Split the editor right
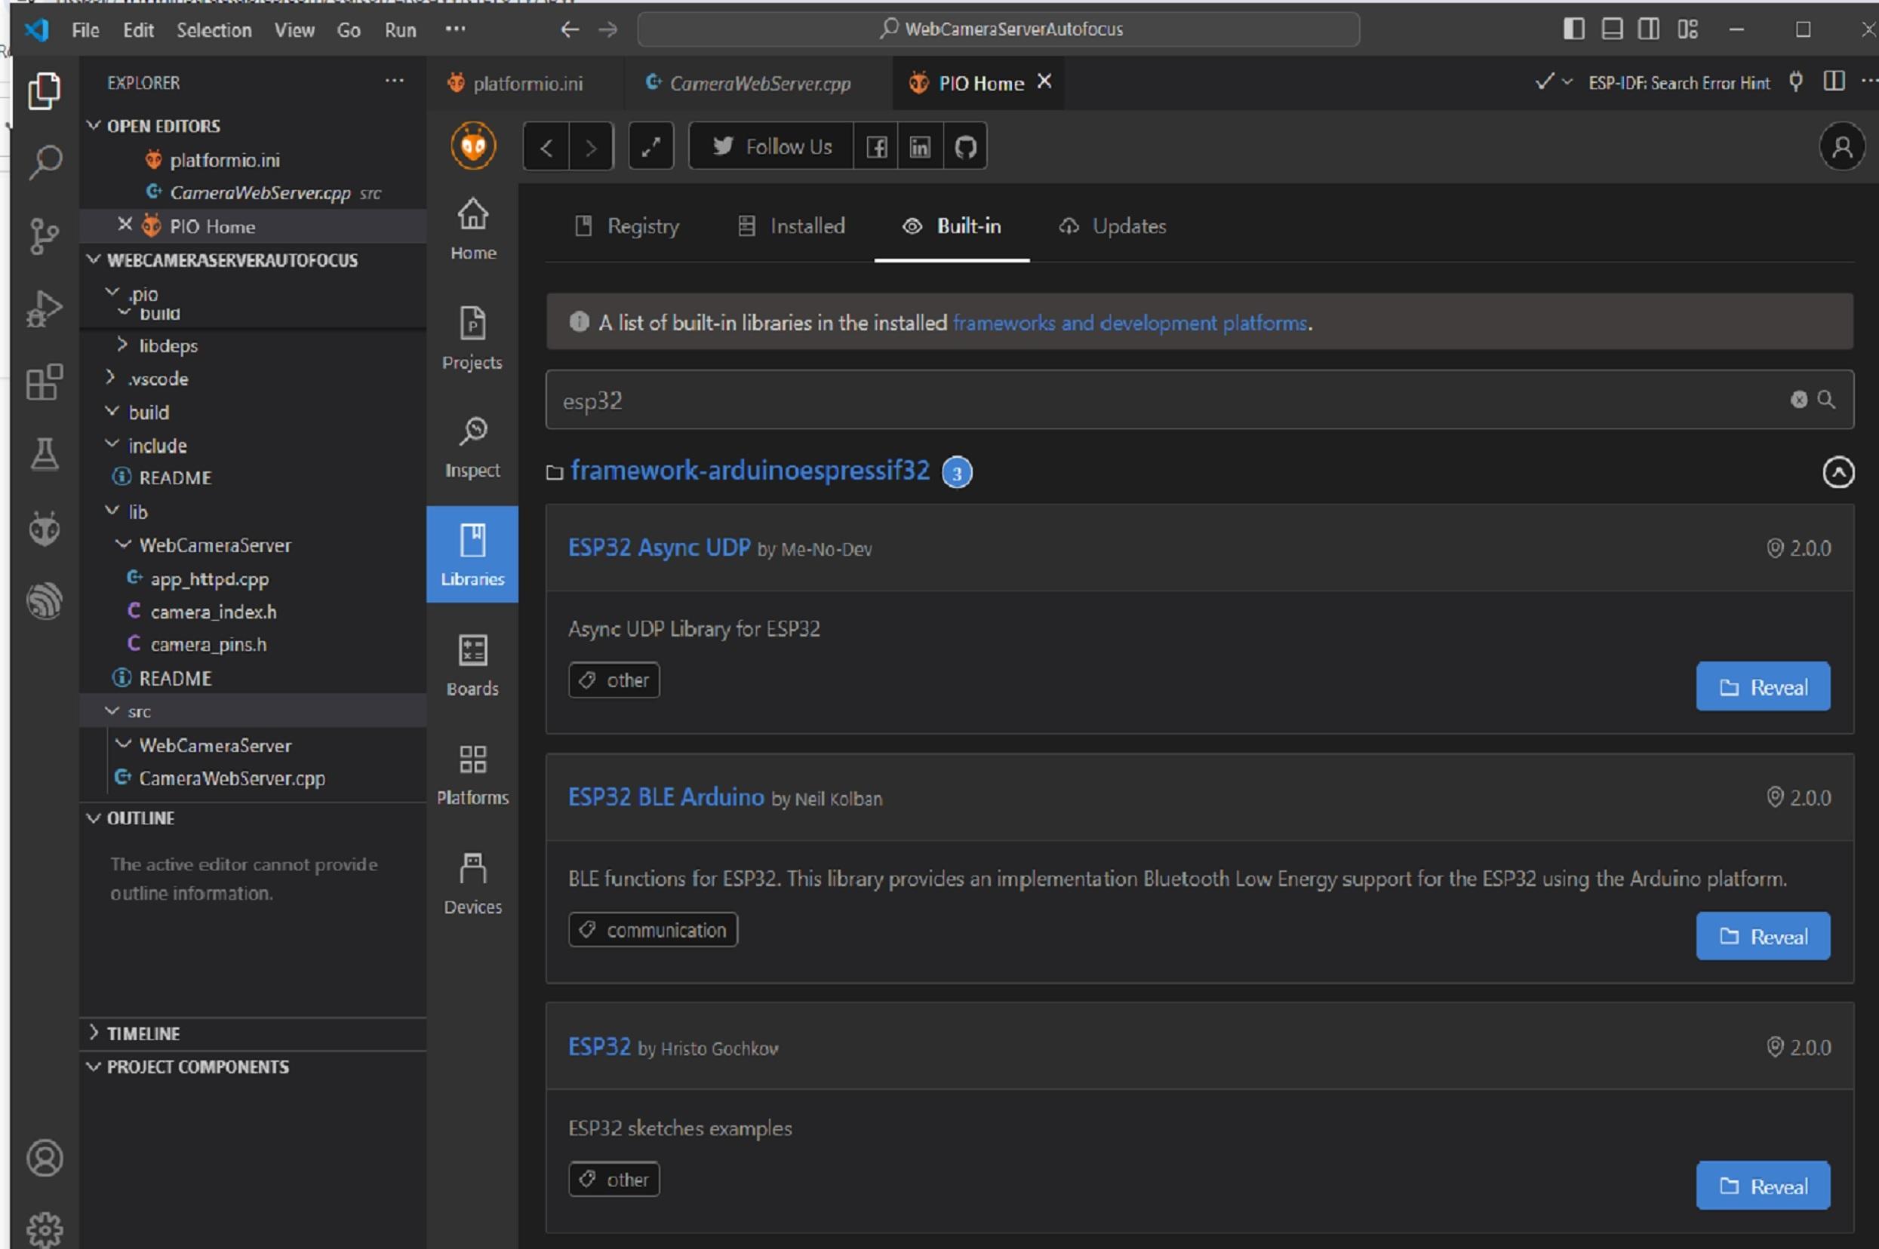Screen dimensions: 1879x1249 tap(1834, 81)
